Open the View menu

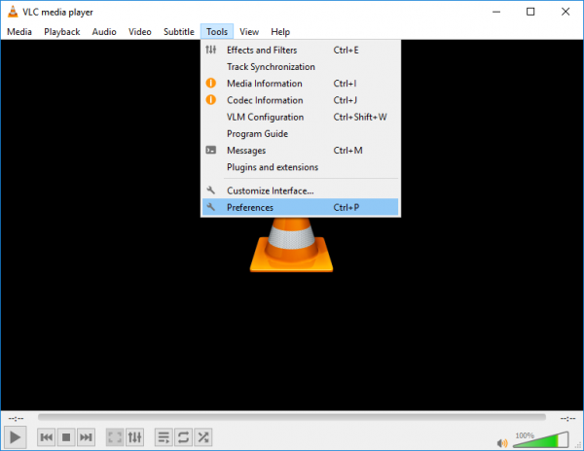(x=249, y=32)
